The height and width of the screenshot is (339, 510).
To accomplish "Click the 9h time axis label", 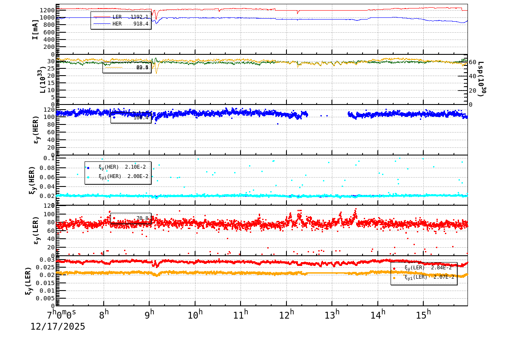I will (x=150, y=315).
